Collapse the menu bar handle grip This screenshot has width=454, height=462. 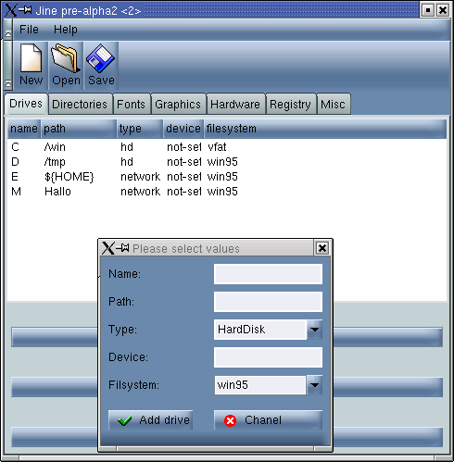coord(8,29)
